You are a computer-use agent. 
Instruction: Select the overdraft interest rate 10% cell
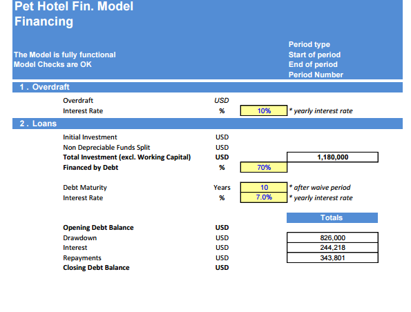[x=264, y=110]
